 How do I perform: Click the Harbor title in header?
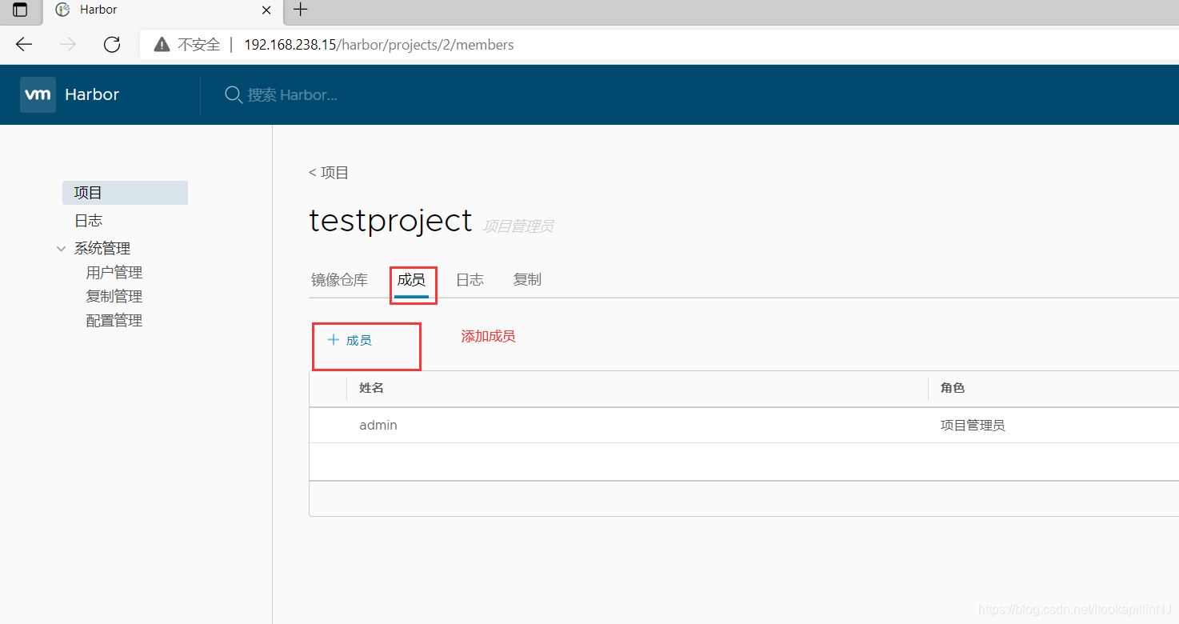92,94
